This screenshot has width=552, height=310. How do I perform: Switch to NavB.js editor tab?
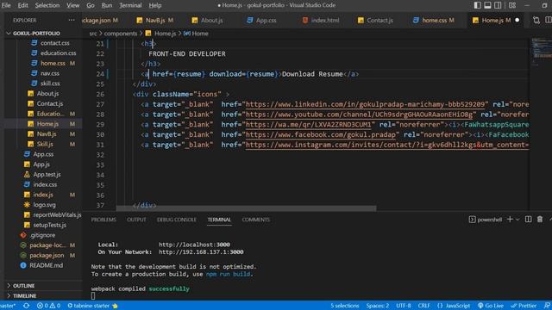[155, 21]
